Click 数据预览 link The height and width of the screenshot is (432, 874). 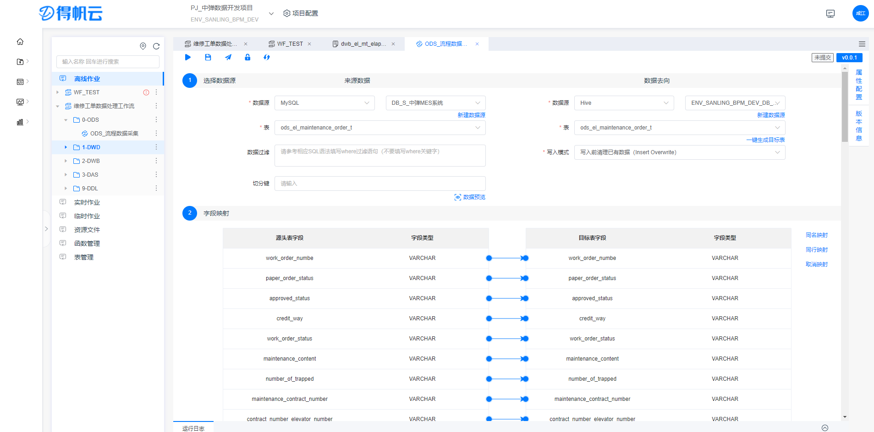pyautogui.click(x=470, y=197)
